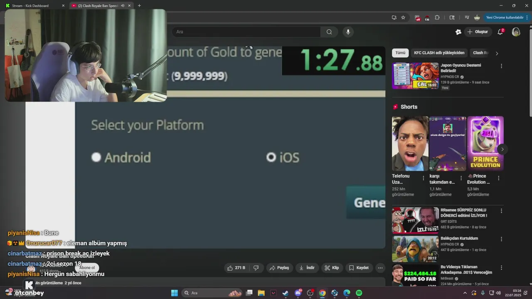This screenshot has height=299, width=532.
Task: Click the Oluştur create button
Action: 478,32
